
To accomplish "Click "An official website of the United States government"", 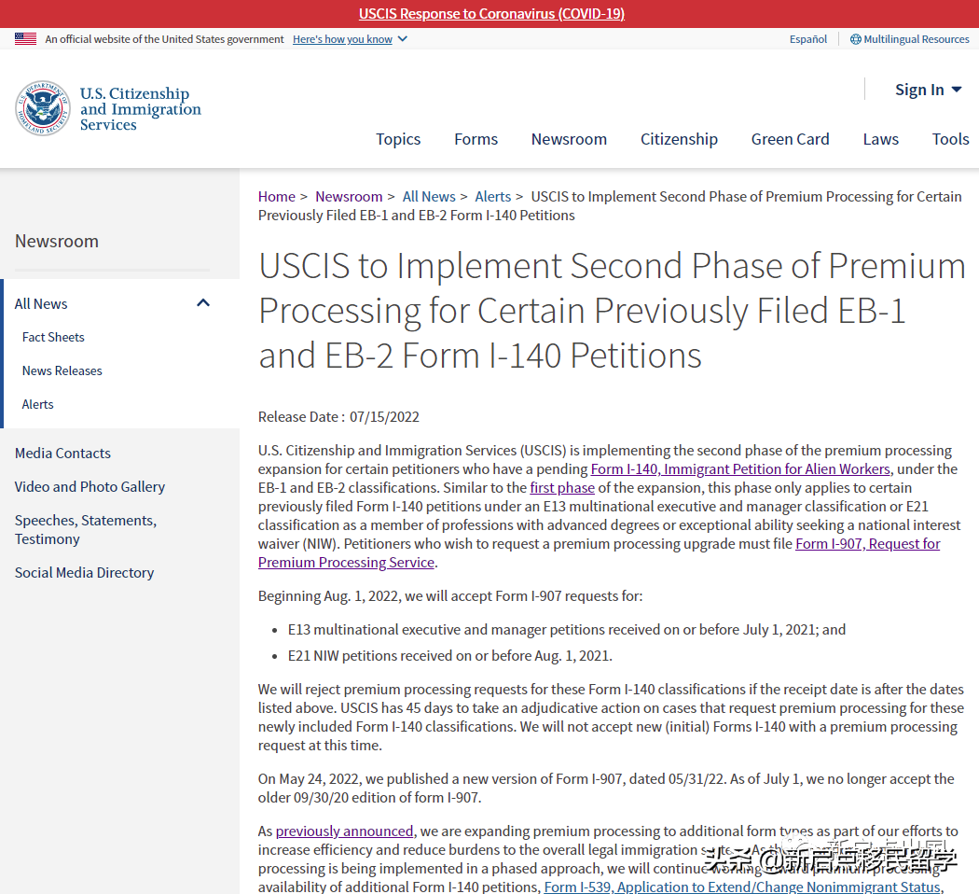I will 164,39.
